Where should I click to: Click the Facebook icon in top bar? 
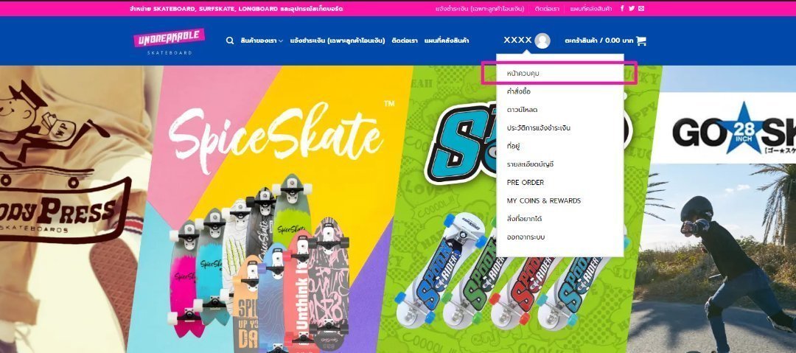[622, 9]
